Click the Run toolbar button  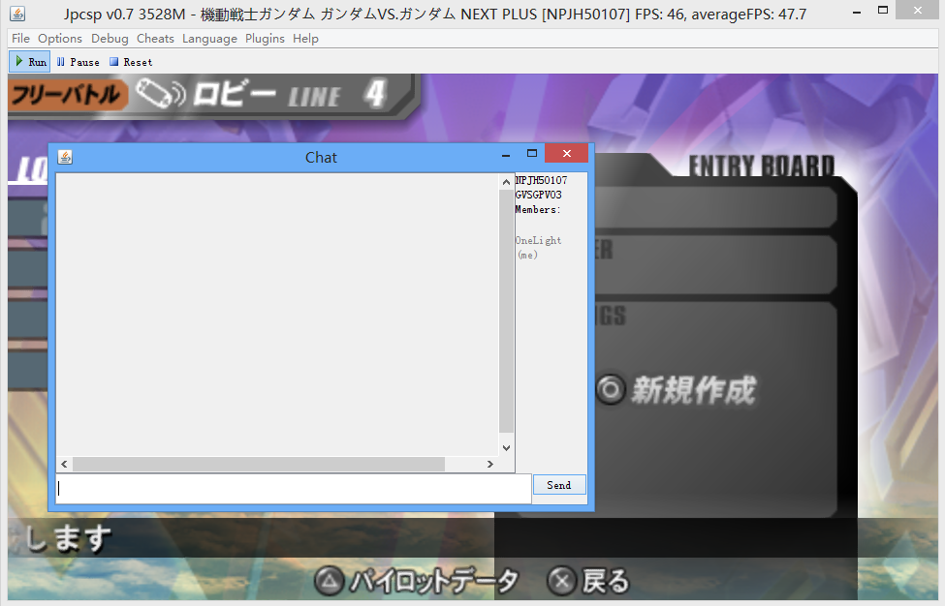click(x=30, y=62)
